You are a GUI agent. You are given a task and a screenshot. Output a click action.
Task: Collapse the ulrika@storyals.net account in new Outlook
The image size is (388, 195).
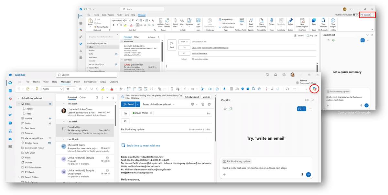18,98
